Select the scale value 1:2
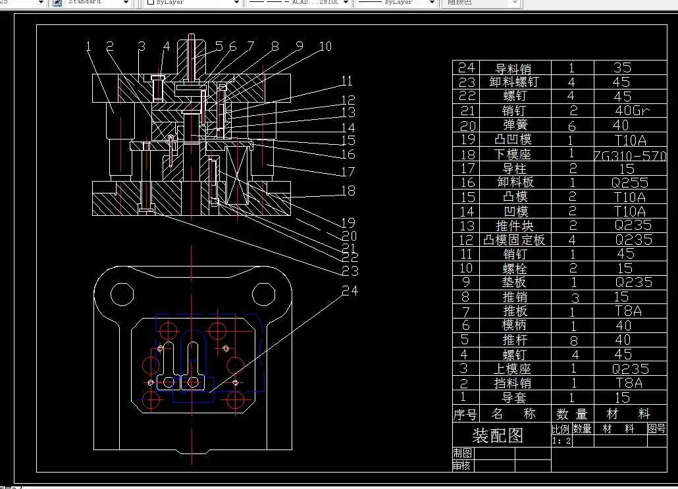Screen dimensions: 678x489 pyautogui.click(x=561, y=441)
